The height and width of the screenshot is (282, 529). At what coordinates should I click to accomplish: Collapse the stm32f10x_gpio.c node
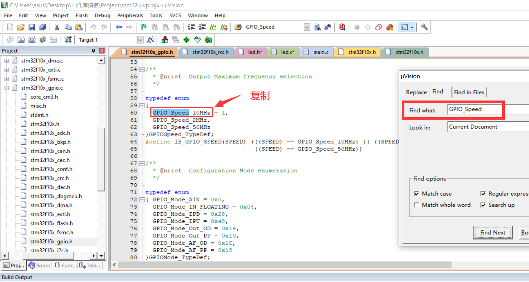pos(7,88)
